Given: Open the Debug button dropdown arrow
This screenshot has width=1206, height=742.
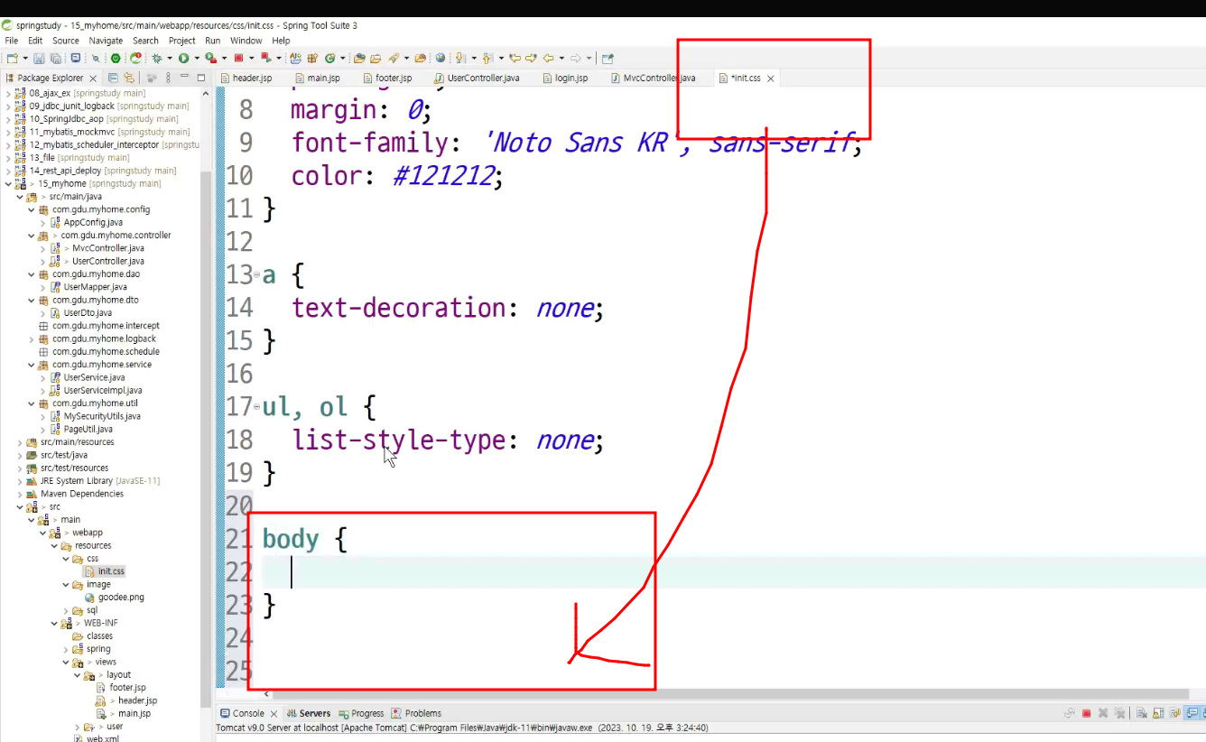Looking at the screenshot, I should [169, 58].
